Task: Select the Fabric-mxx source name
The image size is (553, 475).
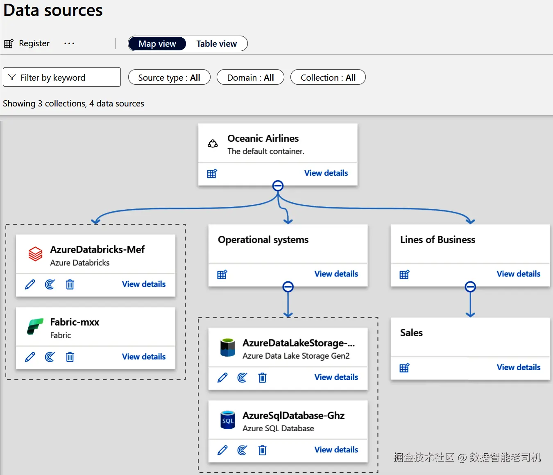Action: point(75,322)
